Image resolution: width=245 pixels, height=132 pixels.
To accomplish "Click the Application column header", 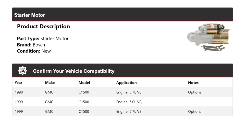I will (126, 83).
